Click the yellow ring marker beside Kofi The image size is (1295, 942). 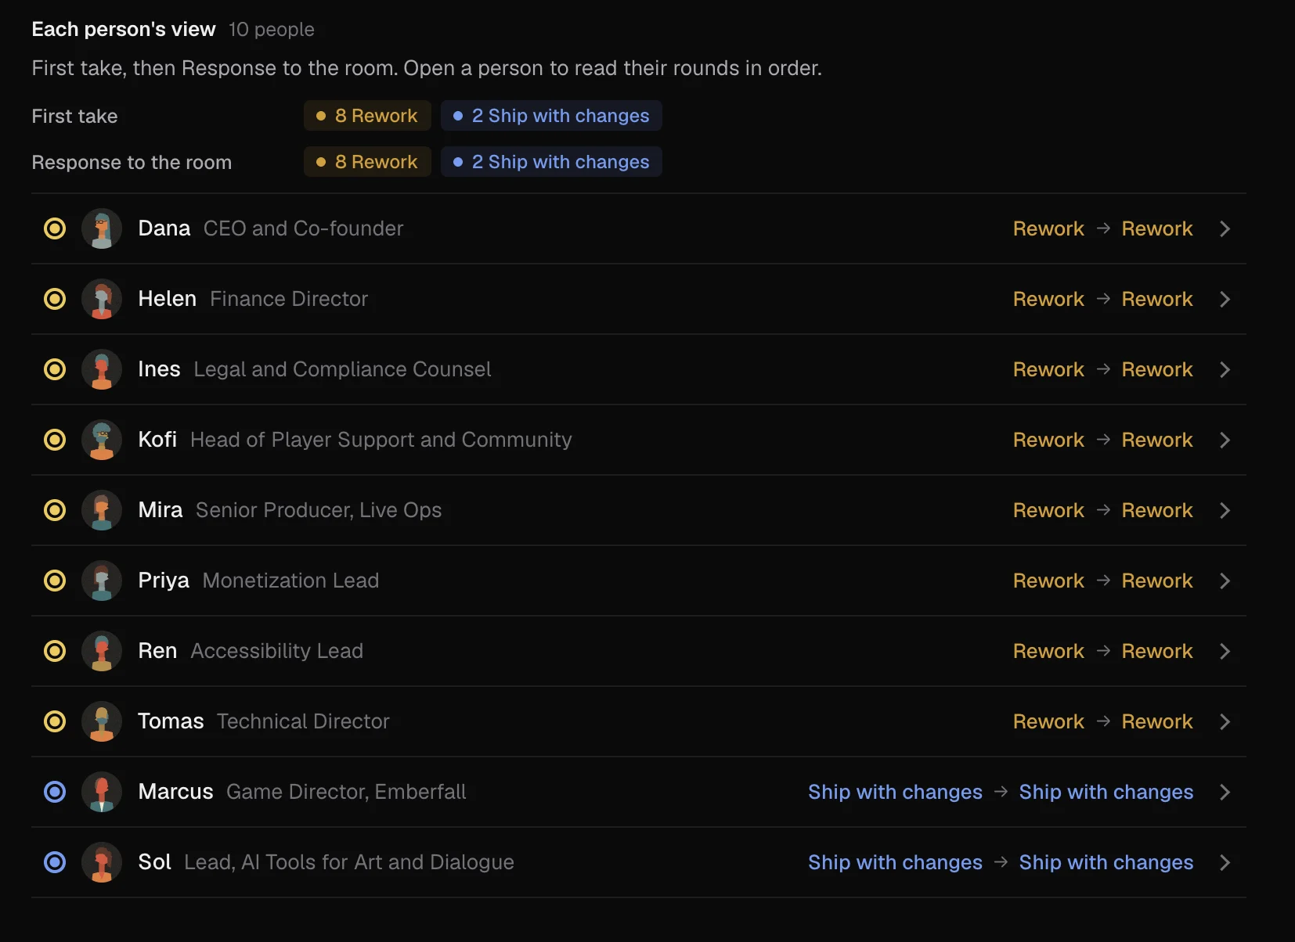point(55,440)
